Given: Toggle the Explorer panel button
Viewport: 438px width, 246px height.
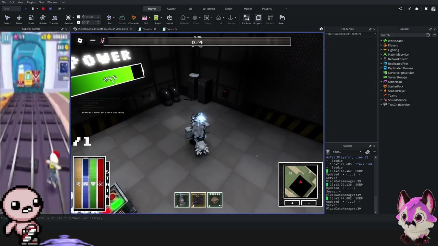Looking at the screenshot, I should pyautogui.click(x=246, y=20).
